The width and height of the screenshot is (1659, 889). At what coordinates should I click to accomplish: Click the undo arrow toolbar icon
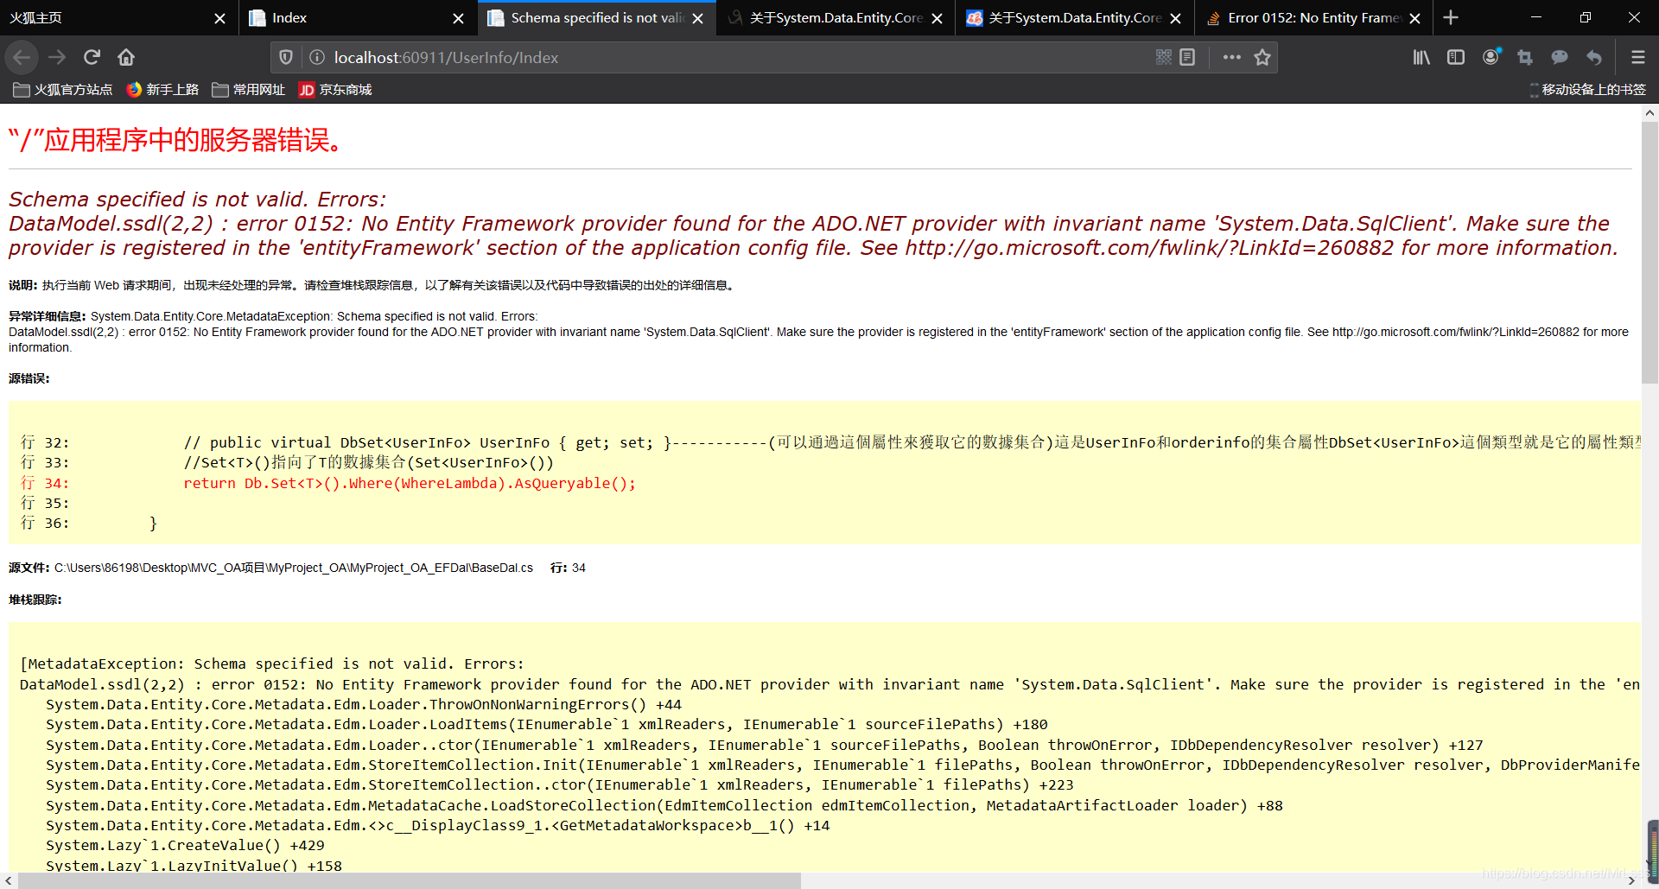[x=1594, y=57]
